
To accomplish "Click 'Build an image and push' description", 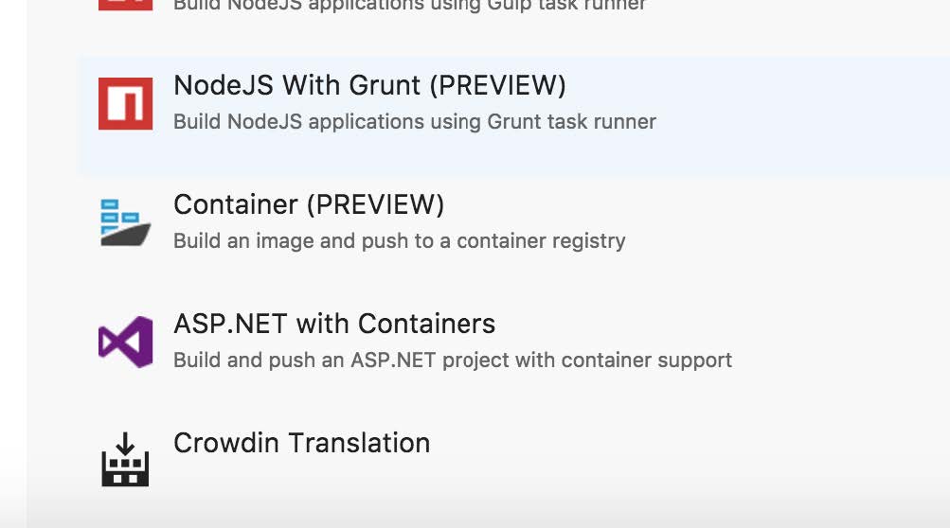I will 400,241.
